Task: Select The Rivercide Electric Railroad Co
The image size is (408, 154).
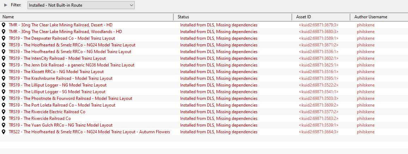Action: click(x=204, y=112)
